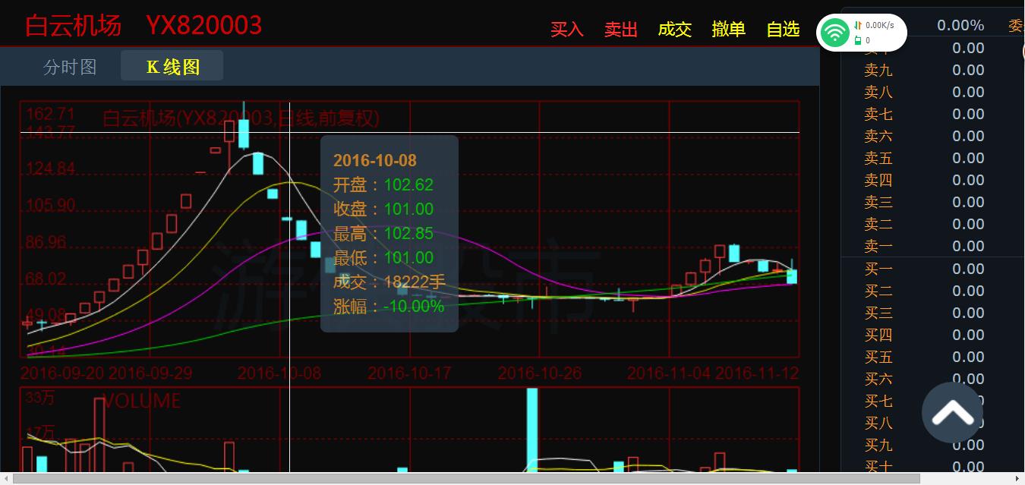
Task: Click the green Wi-Fi icon
Action: [836, 33]
